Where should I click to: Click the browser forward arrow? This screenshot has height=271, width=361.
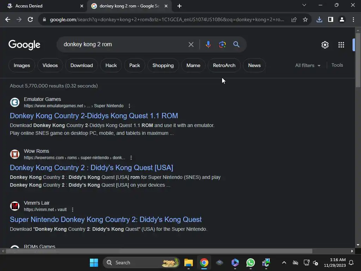coord(19,20)
